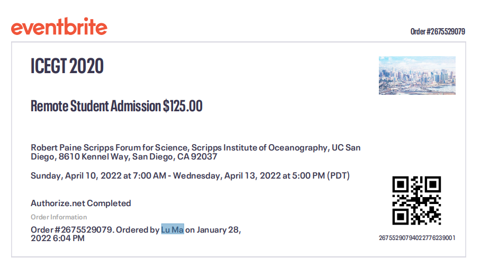Click the Eventbrite logo
The width and height of the screenshot is (481, 266).
59,27
